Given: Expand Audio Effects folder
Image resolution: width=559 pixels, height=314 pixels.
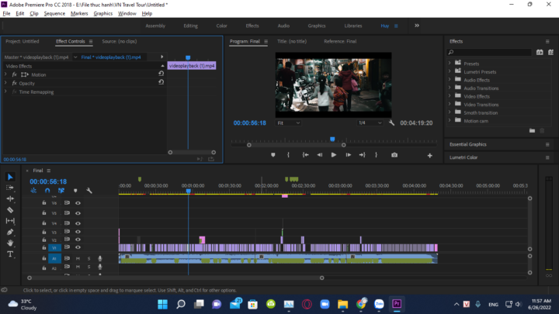Looking at the screenshot, I should tap(450, 79).
